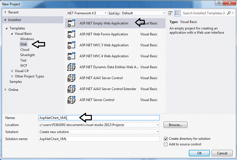Image resolution: width=237 pixels, height=160 pixels.
Task: Click the Dynamic Data Entities template globe icon
Action: coord(71,67)
